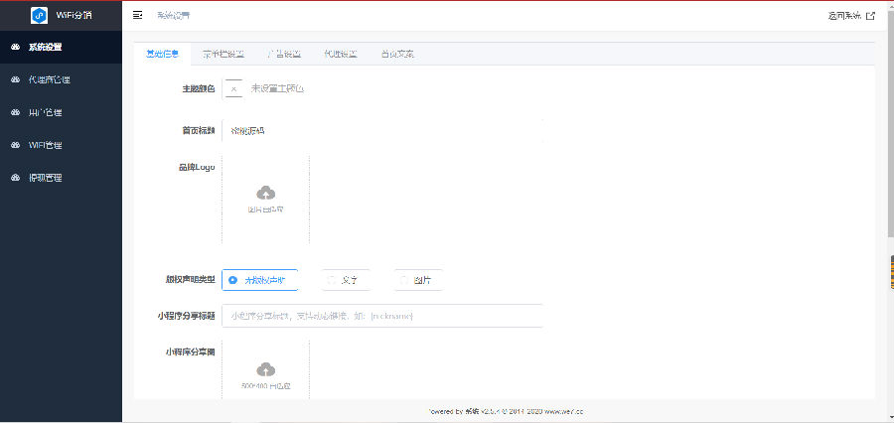
Task: Select the 基础信息 tab
Action: click(163, 55)
